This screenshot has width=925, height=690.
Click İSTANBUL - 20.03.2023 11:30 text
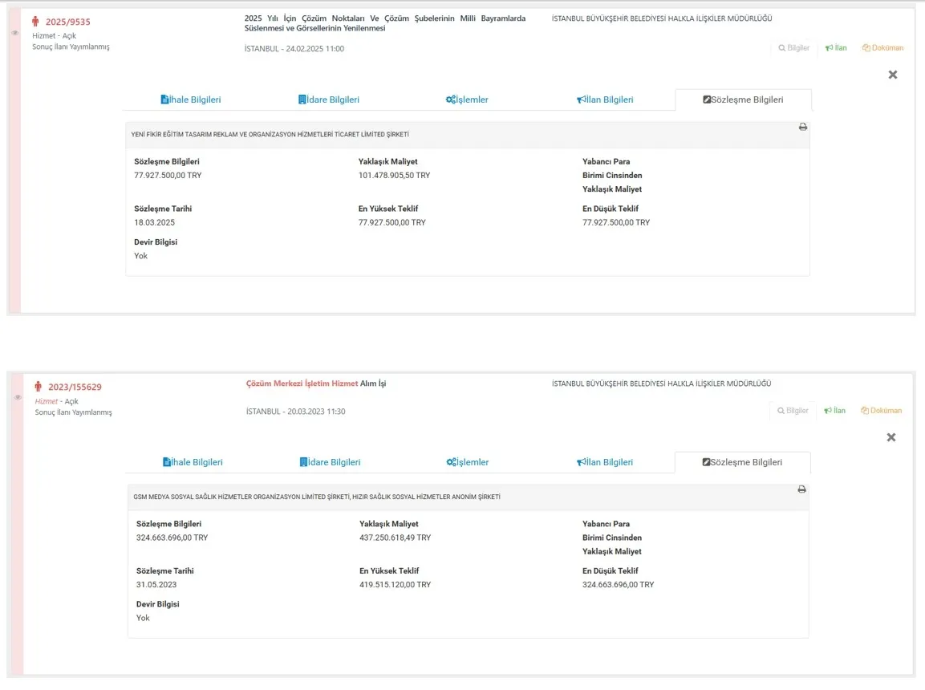[295, 412]
